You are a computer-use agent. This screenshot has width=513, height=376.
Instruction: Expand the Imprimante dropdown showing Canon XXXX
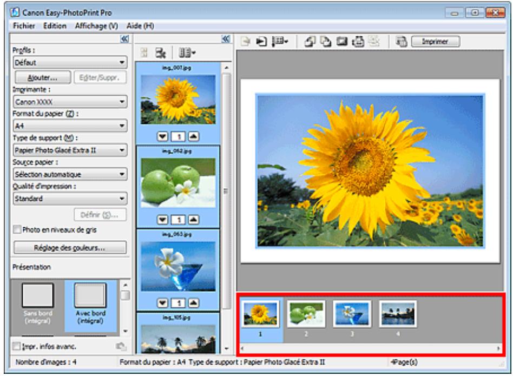[x=70, y=102]
